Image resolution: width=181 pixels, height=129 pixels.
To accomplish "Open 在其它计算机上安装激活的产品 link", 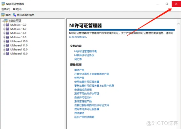I will tap(92, 74).
